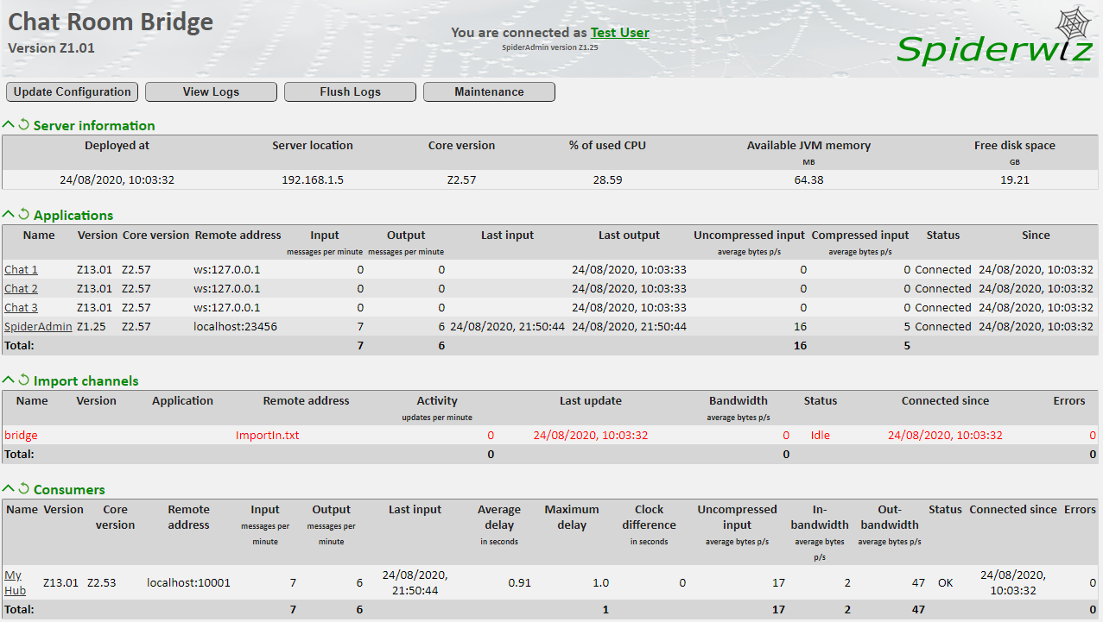Click Flush Logs
Screen dimensions: 1103x622
[x=349, y=91]
